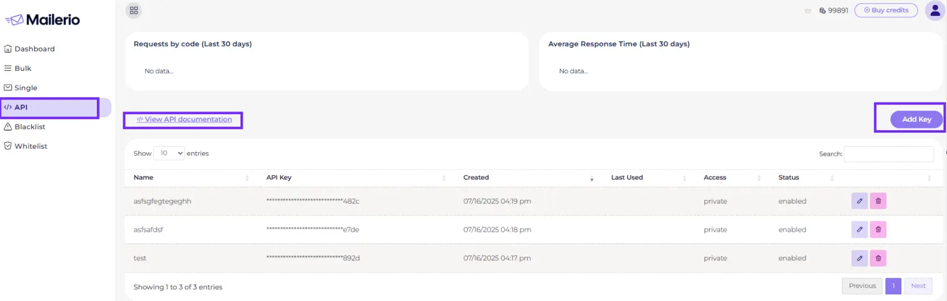The height and width of the screenshot is (301, 947).
Task: Sort the table by Name column
Action: 144,177
